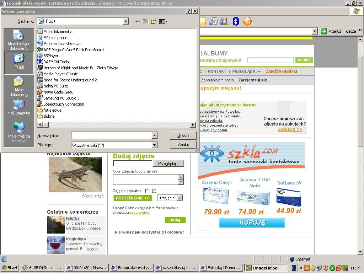The image size is (364, 273).
Task: Click the green checkmark icon in system tray
Action: click(x=332, y=268)
